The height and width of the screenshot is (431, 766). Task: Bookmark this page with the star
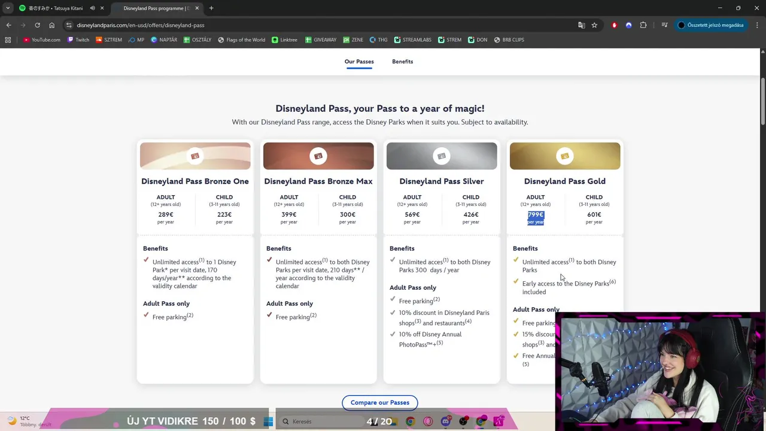[x=594, y=25]
